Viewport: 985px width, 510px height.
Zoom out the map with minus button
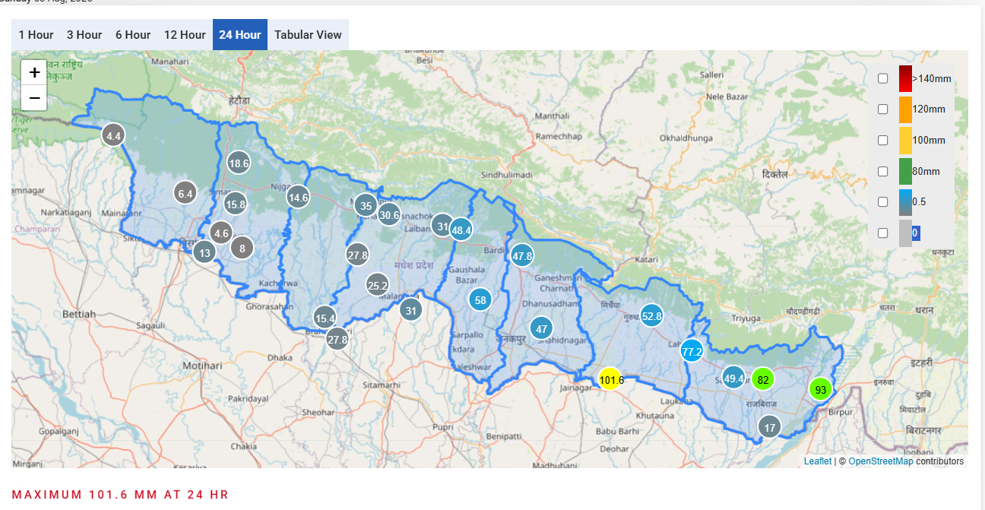pos(34,98)
